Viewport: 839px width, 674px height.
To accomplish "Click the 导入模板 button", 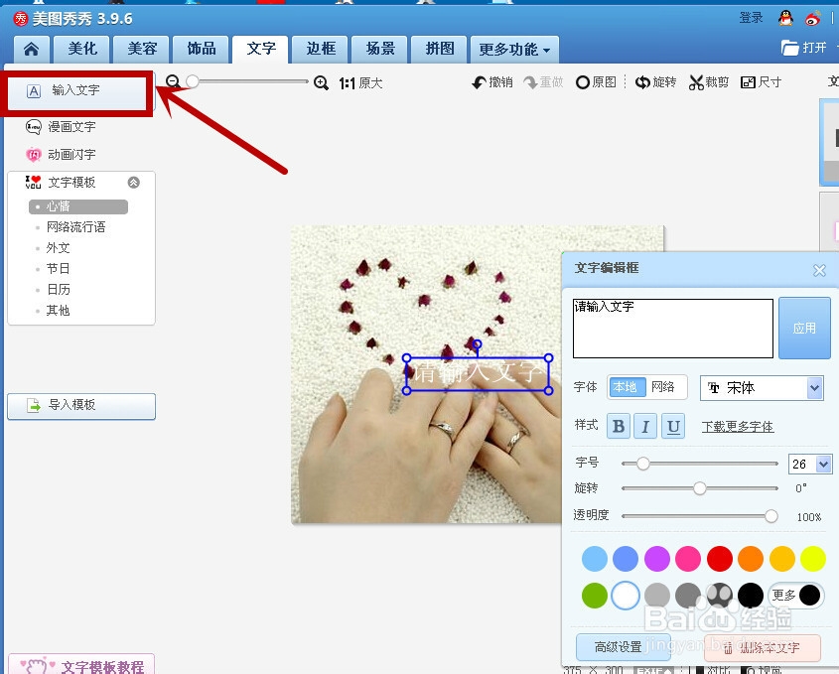I will tap(81, 406).
